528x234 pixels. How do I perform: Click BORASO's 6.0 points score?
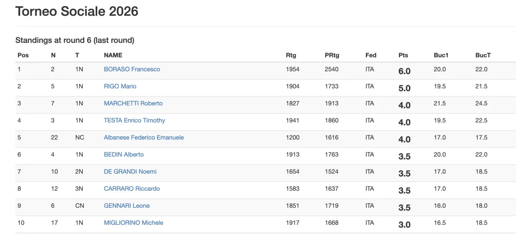pyautogui.click(x=404, y=71)
